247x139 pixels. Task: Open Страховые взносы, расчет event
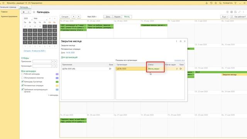(x=154, y=25)
